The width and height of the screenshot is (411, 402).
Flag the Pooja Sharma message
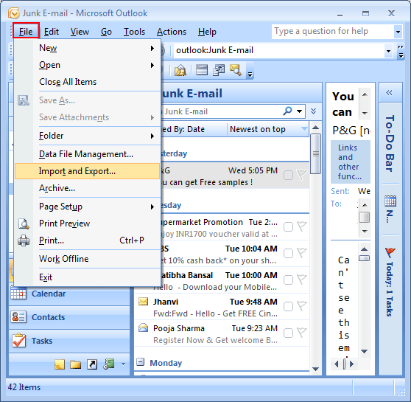coord(302,333)
